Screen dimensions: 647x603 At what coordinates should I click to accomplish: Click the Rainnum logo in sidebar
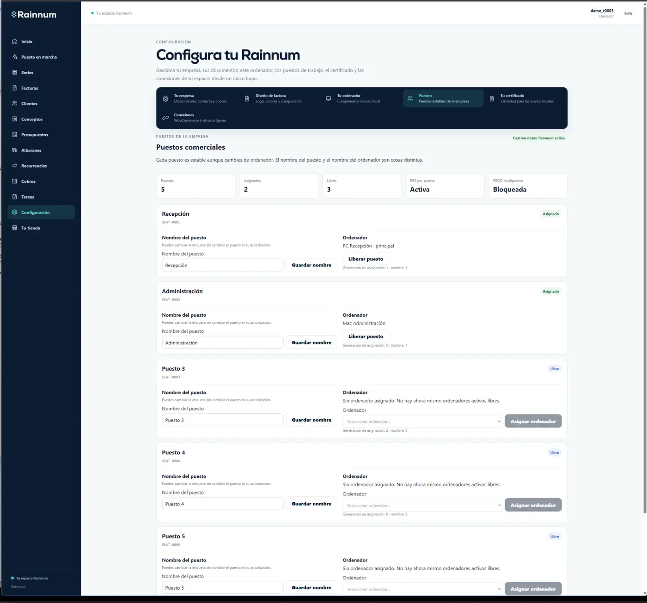pyautogui.click(x=34, y=14)
